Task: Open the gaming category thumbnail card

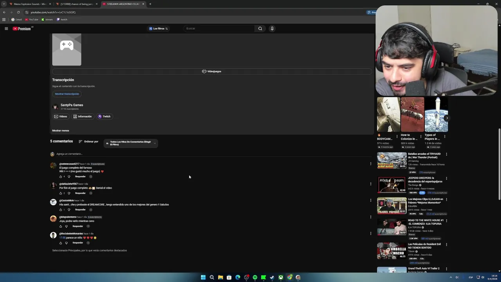Action: 67,49
